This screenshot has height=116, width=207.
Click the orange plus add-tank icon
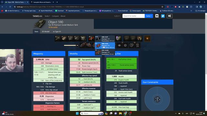147,39
